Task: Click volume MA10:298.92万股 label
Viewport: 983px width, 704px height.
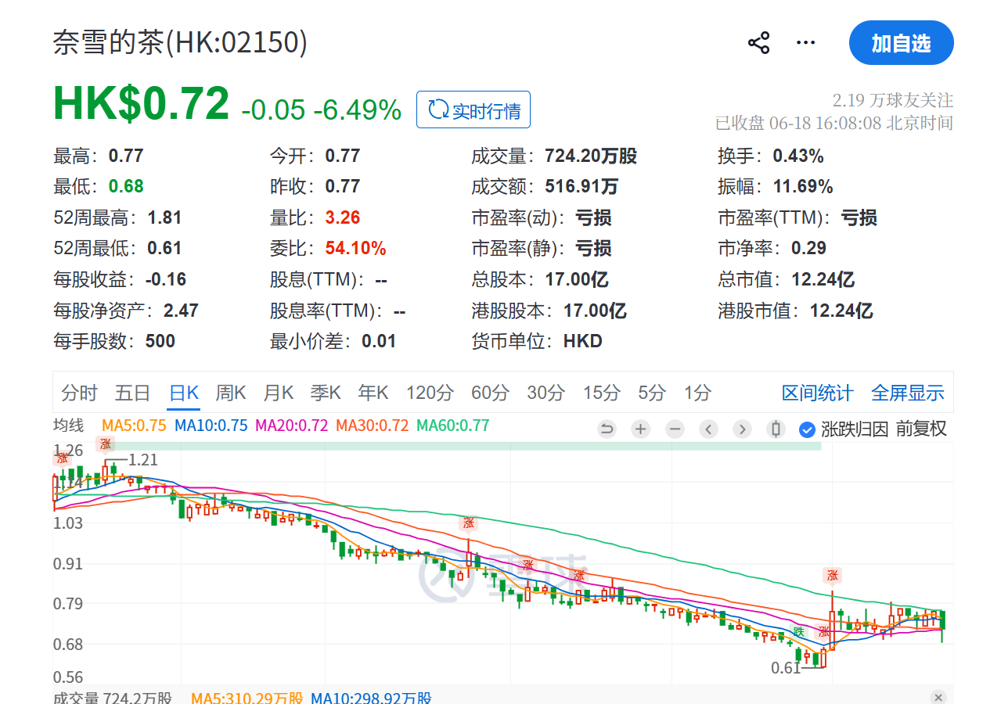Action: [371, 697]
